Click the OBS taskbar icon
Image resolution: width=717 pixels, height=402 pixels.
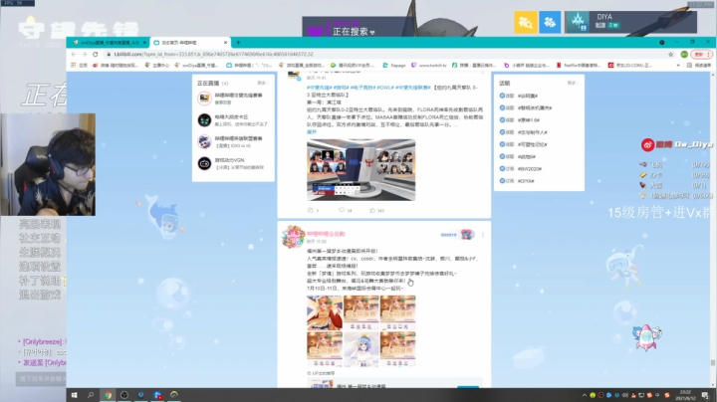(124, 395)
